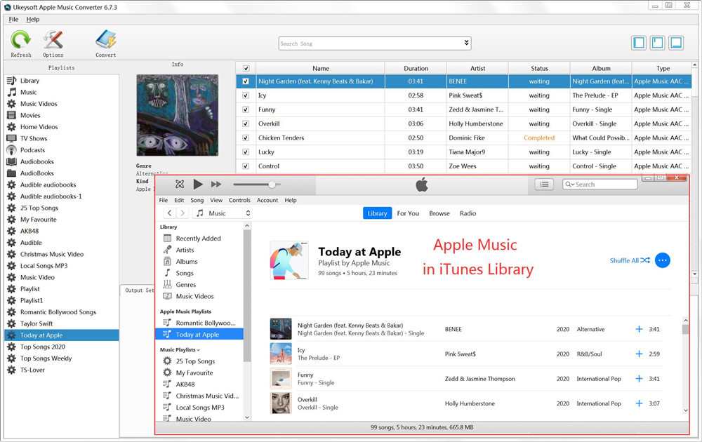702x442 pixels.
Task: Uncheck the Funny song checkbox
Action: coord(245,109)
